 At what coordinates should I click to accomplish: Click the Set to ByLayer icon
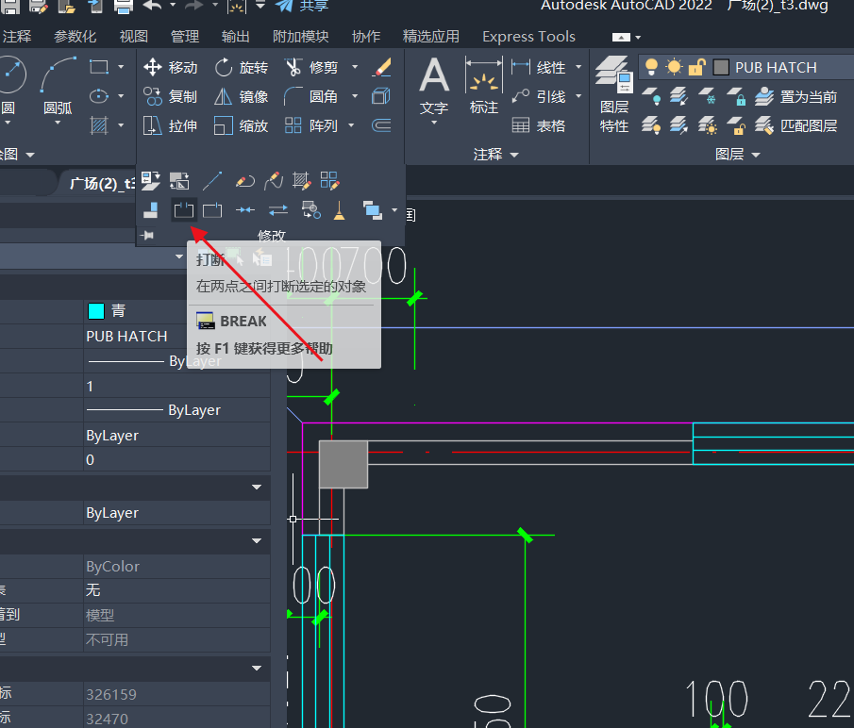click(151, 181)
